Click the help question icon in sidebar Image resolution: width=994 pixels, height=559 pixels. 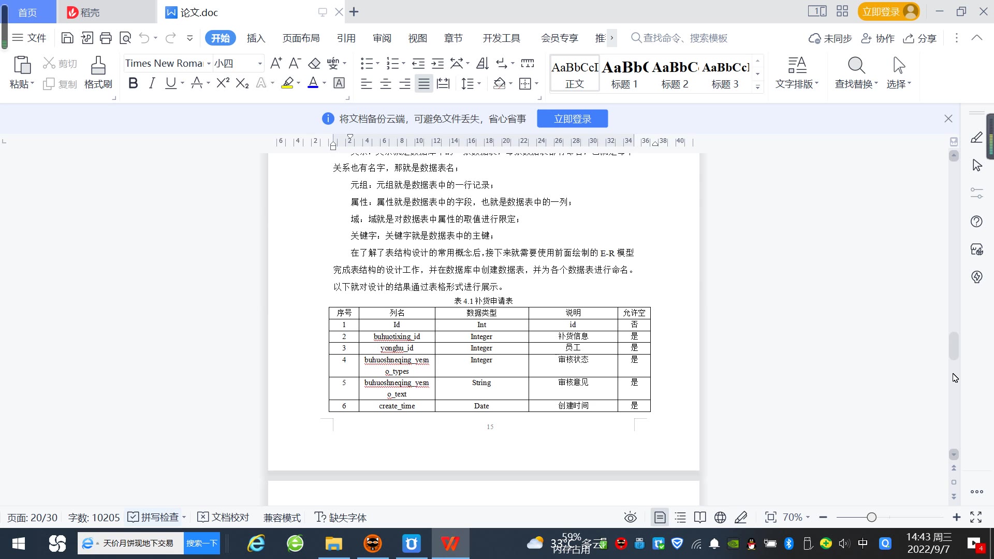(x=976, y=222)
